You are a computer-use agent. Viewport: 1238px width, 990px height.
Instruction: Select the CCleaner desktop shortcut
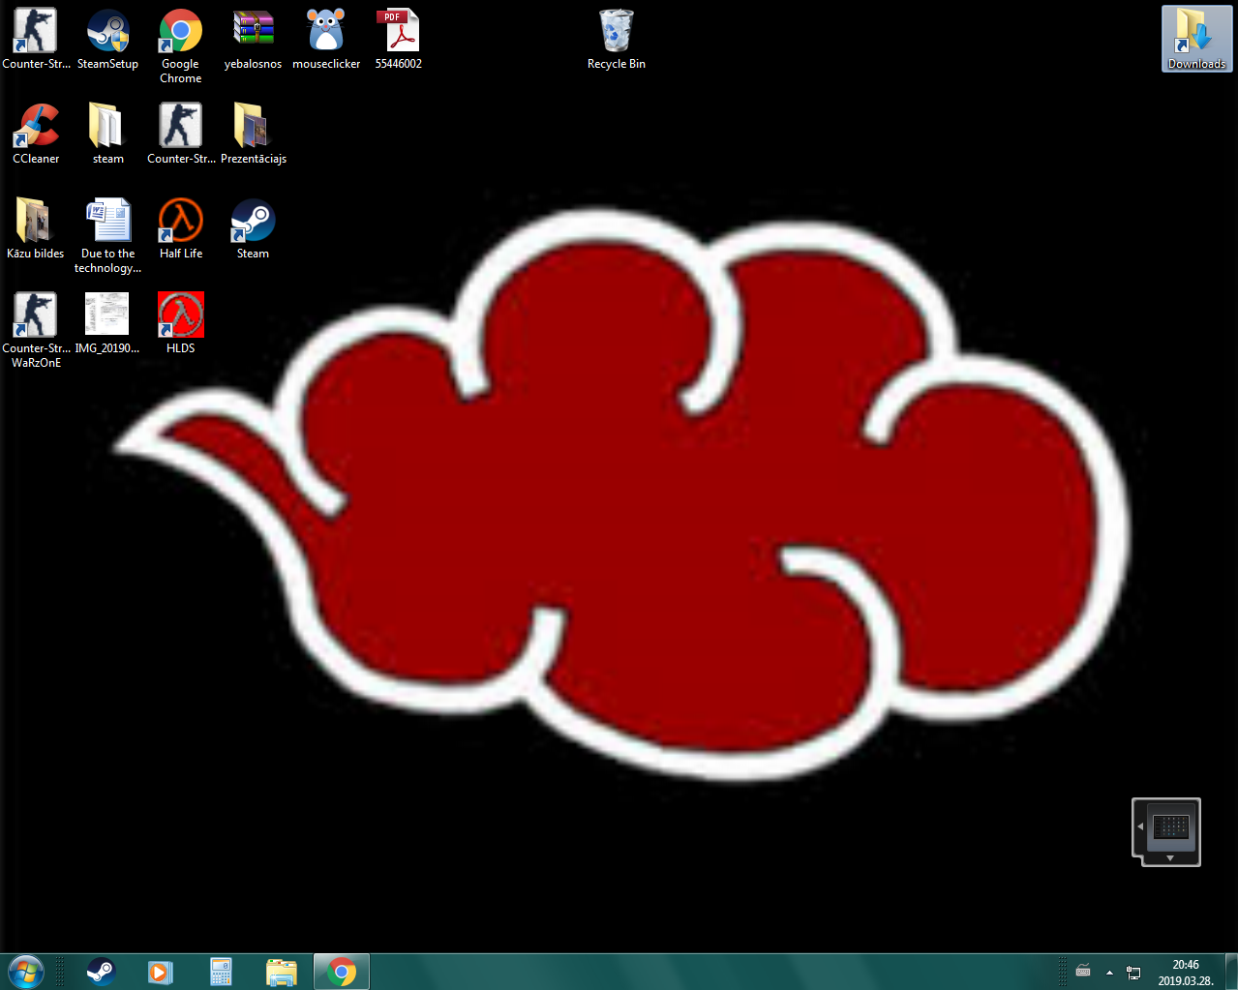(36, 135)
